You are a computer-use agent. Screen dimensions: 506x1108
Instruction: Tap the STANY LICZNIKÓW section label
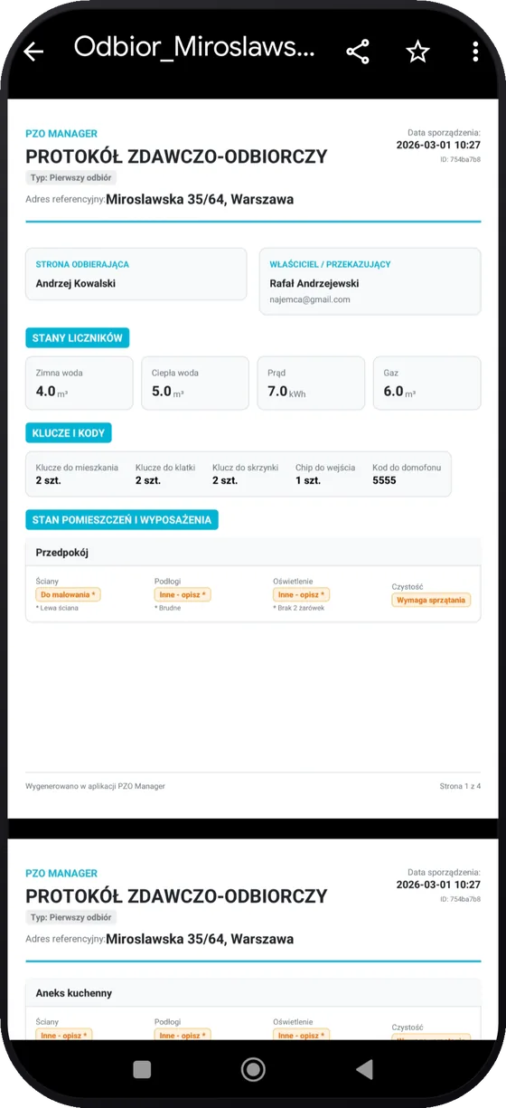[78, 338]
